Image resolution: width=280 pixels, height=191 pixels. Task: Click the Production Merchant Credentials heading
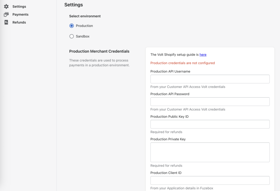(x=99, y=51)
